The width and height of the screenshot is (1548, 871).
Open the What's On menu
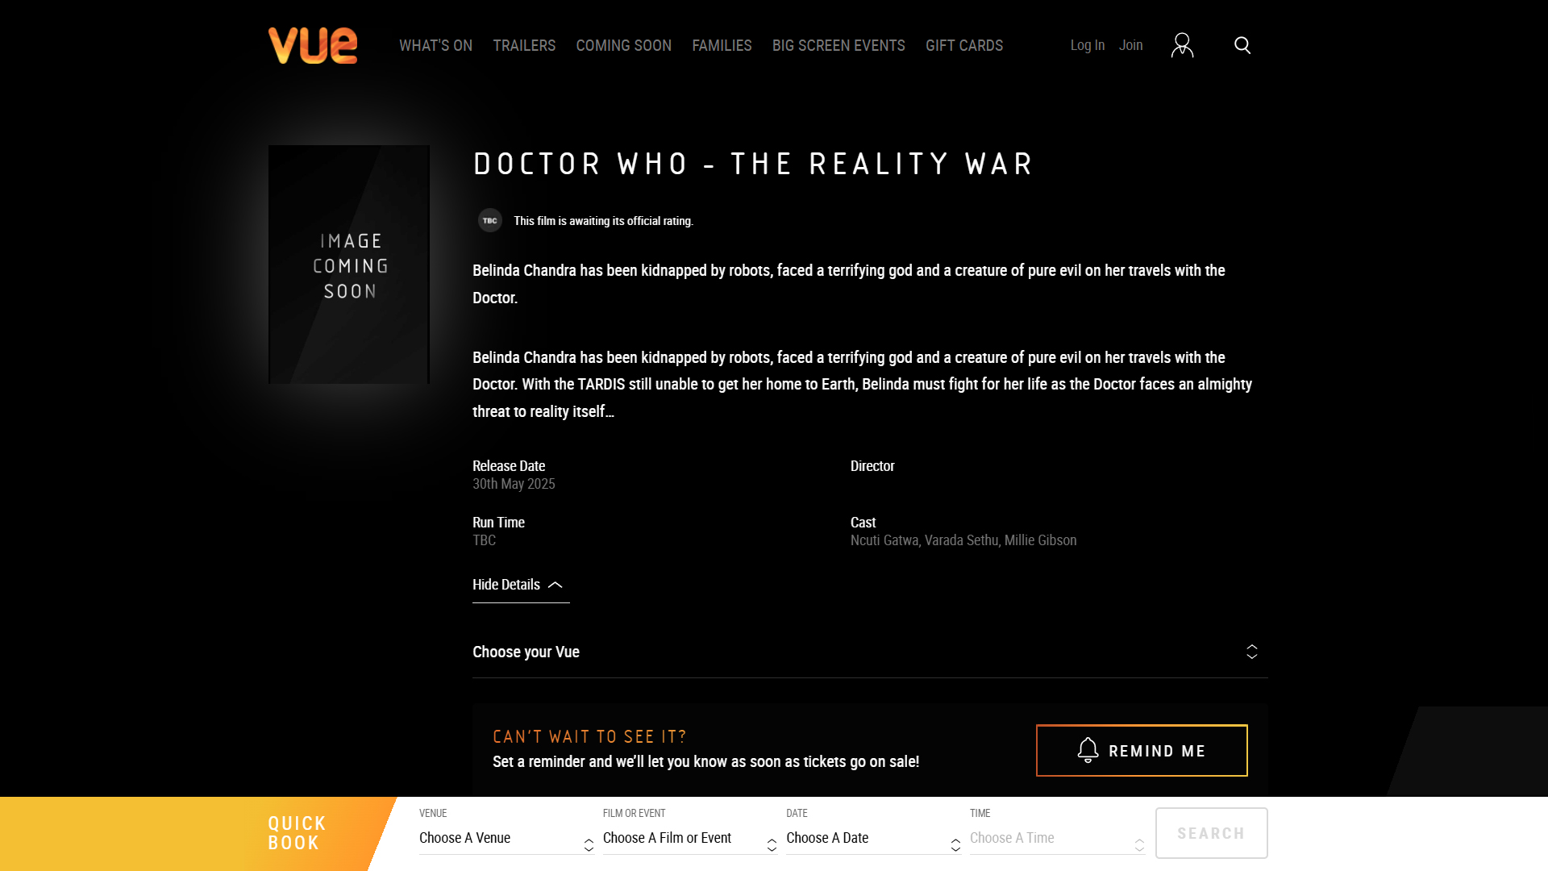pos(435,46)
